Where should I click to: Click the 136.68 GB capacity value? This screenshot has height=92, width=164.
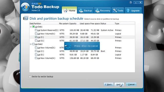pos(74,58)
